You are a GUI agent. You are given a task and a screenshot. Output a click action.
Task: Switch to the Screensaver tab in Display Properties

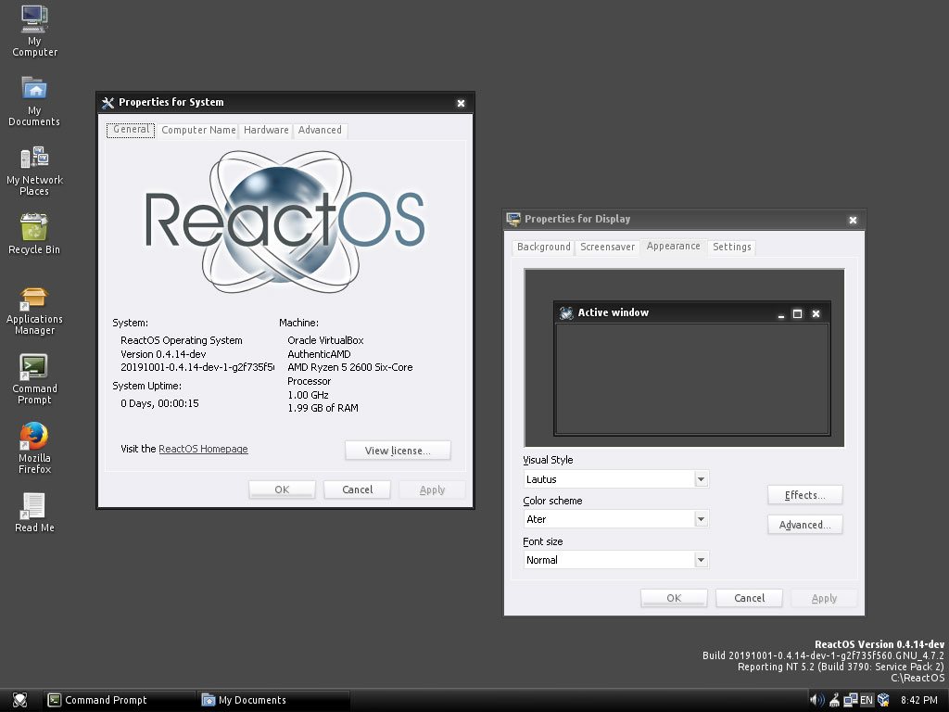click(607, 247)
